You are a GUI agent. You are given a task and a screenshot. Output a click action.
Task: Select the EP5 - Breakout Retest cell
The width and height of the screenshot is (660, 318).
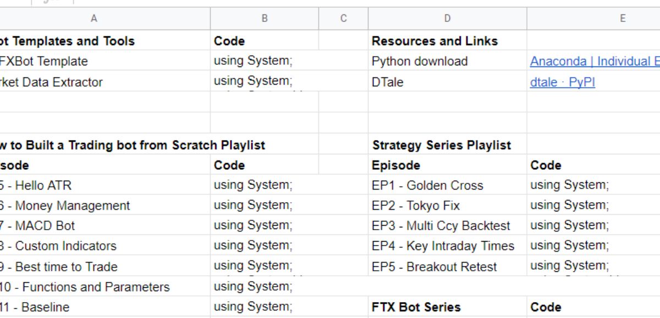click(434, 267)
